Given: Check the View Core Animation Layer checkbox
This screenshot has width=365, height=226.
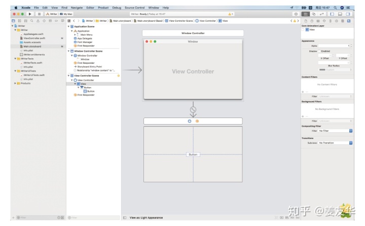Looking at the screenshot, I should pyautogui.click(x=303, y=29).
